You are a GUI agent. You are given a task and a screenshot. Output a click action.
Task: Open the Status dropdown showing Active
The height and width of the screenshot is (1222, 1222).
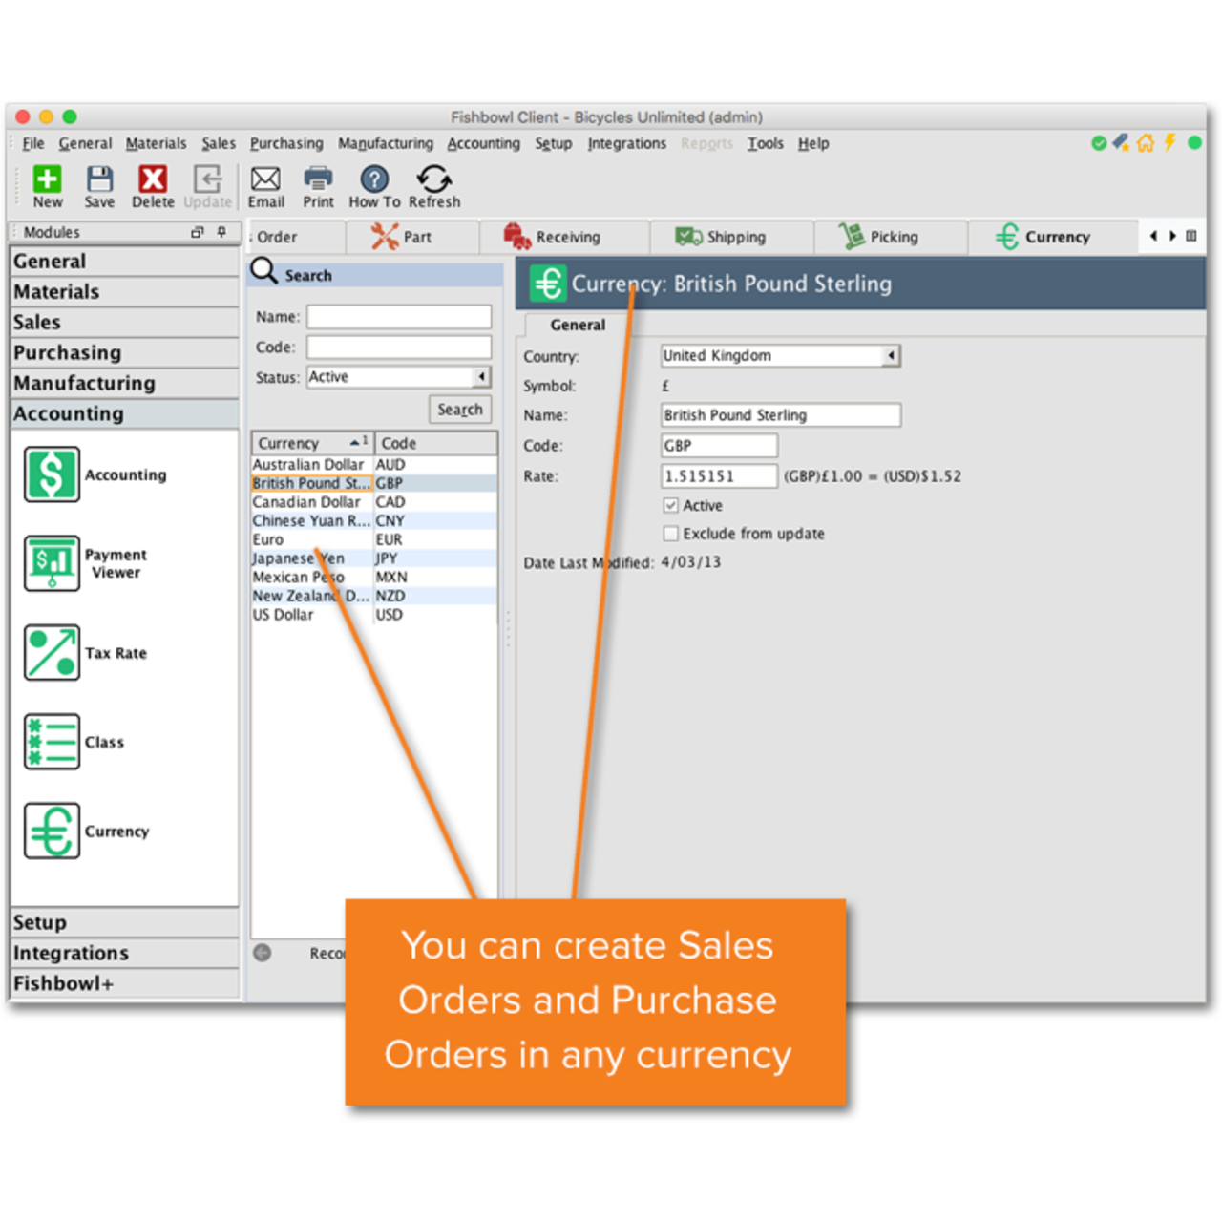(x=481, y=376)
